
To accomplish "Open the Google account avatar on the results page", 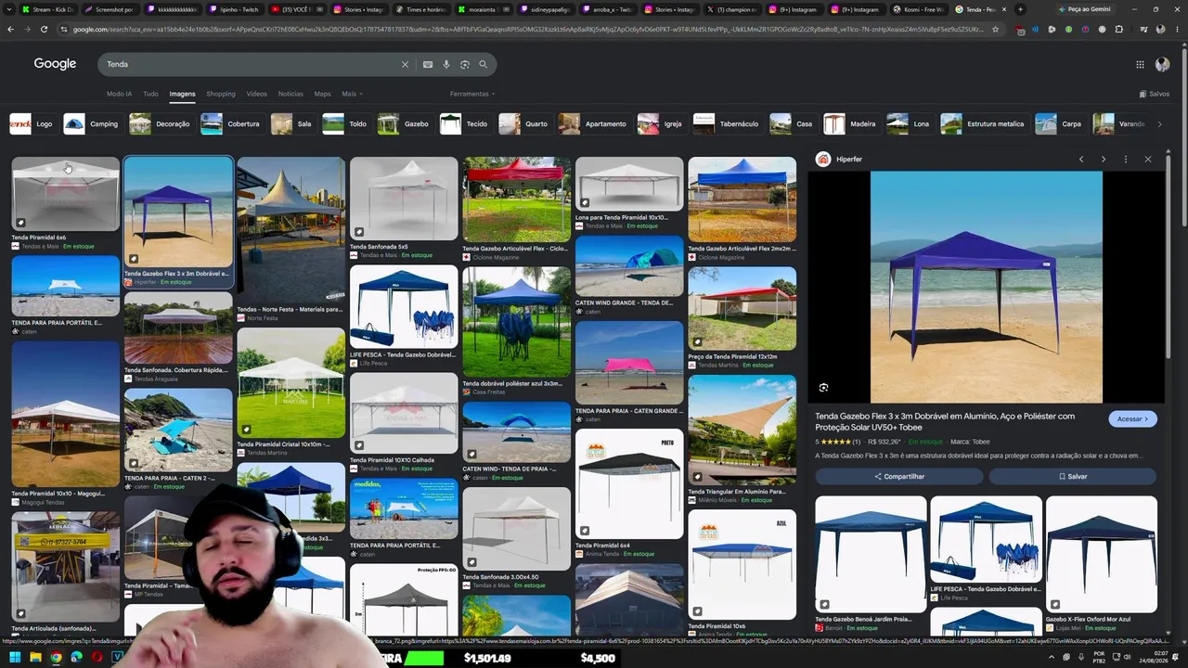I will coord(1162,64).
